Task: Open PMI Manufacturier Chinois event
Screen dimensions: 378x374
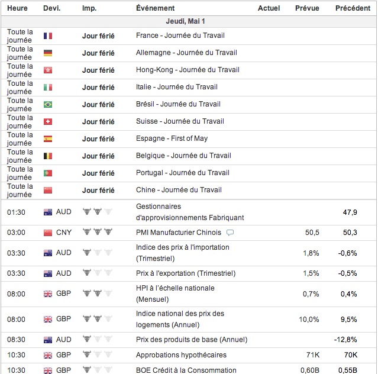Action: pos(179,233)
